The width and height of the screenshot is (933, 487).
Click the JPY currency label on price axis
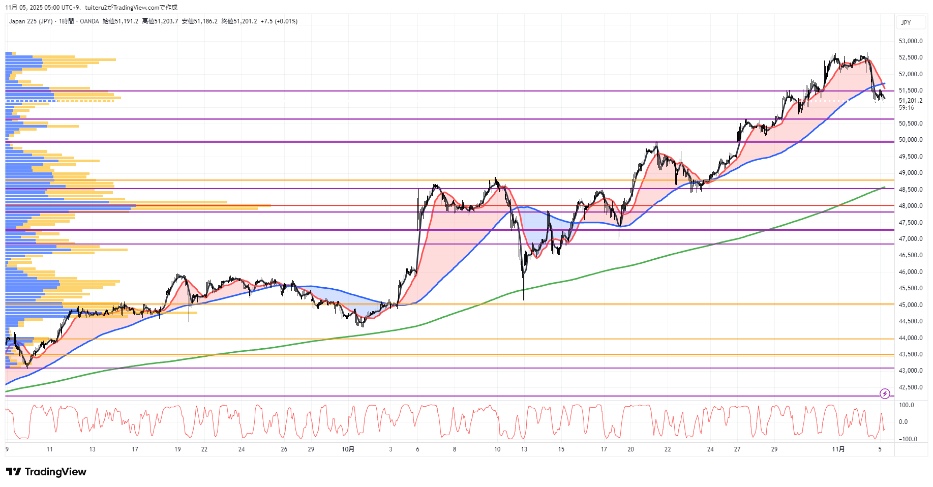pyautogui.click(x=906, y=23)
